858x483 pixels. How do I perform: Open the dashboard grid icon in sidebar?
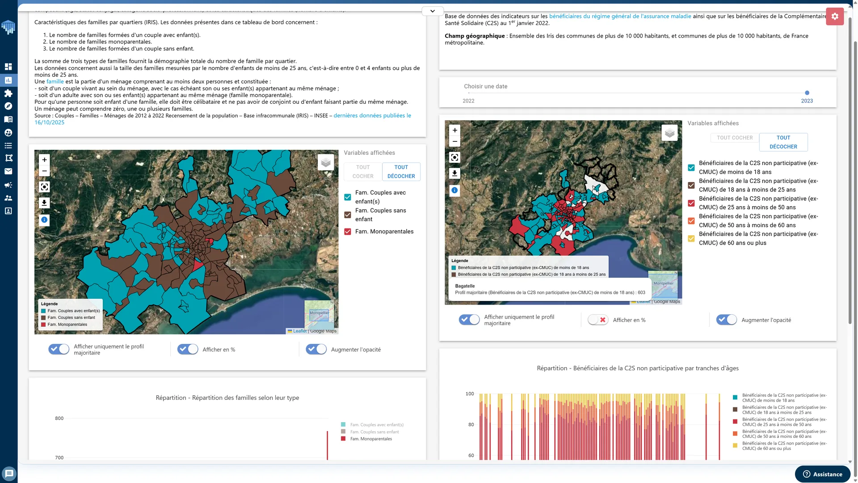tap(8, 67)
